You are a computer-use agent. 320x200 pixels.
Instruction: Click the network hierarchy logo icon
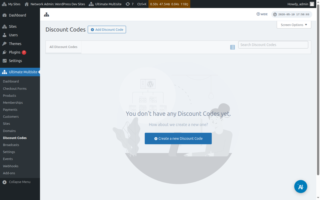(46, 14)
